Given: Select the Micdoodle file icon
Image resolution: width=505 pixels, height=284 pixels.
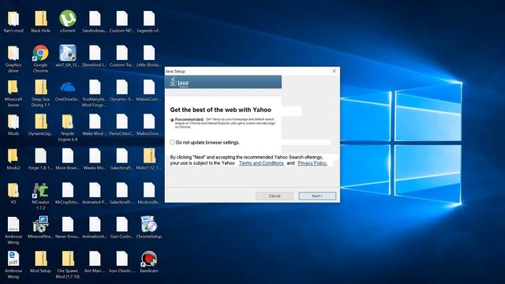Looking at the screenshot, I should coord(148,193).
